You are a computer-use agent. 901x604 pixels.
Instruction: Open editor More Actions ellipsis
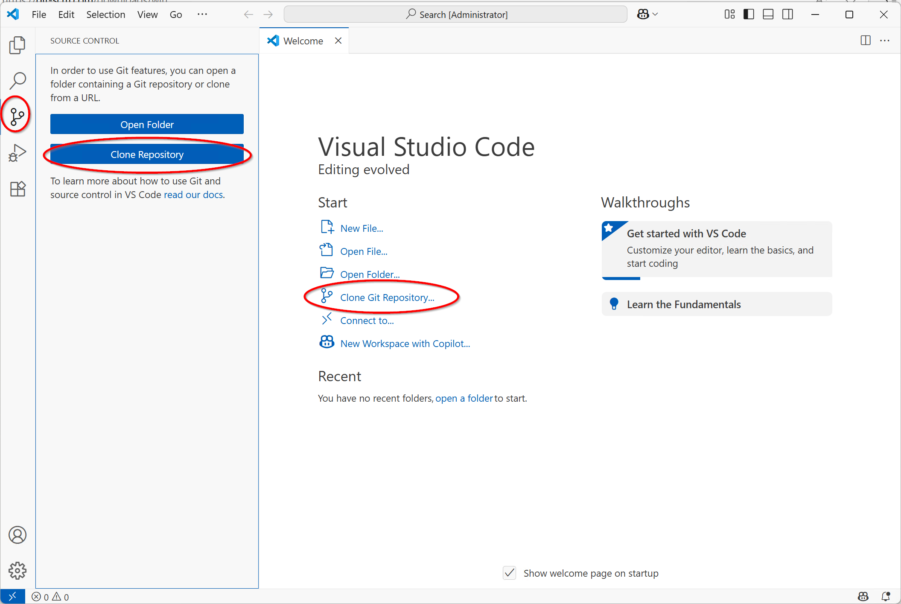point(885,41)
